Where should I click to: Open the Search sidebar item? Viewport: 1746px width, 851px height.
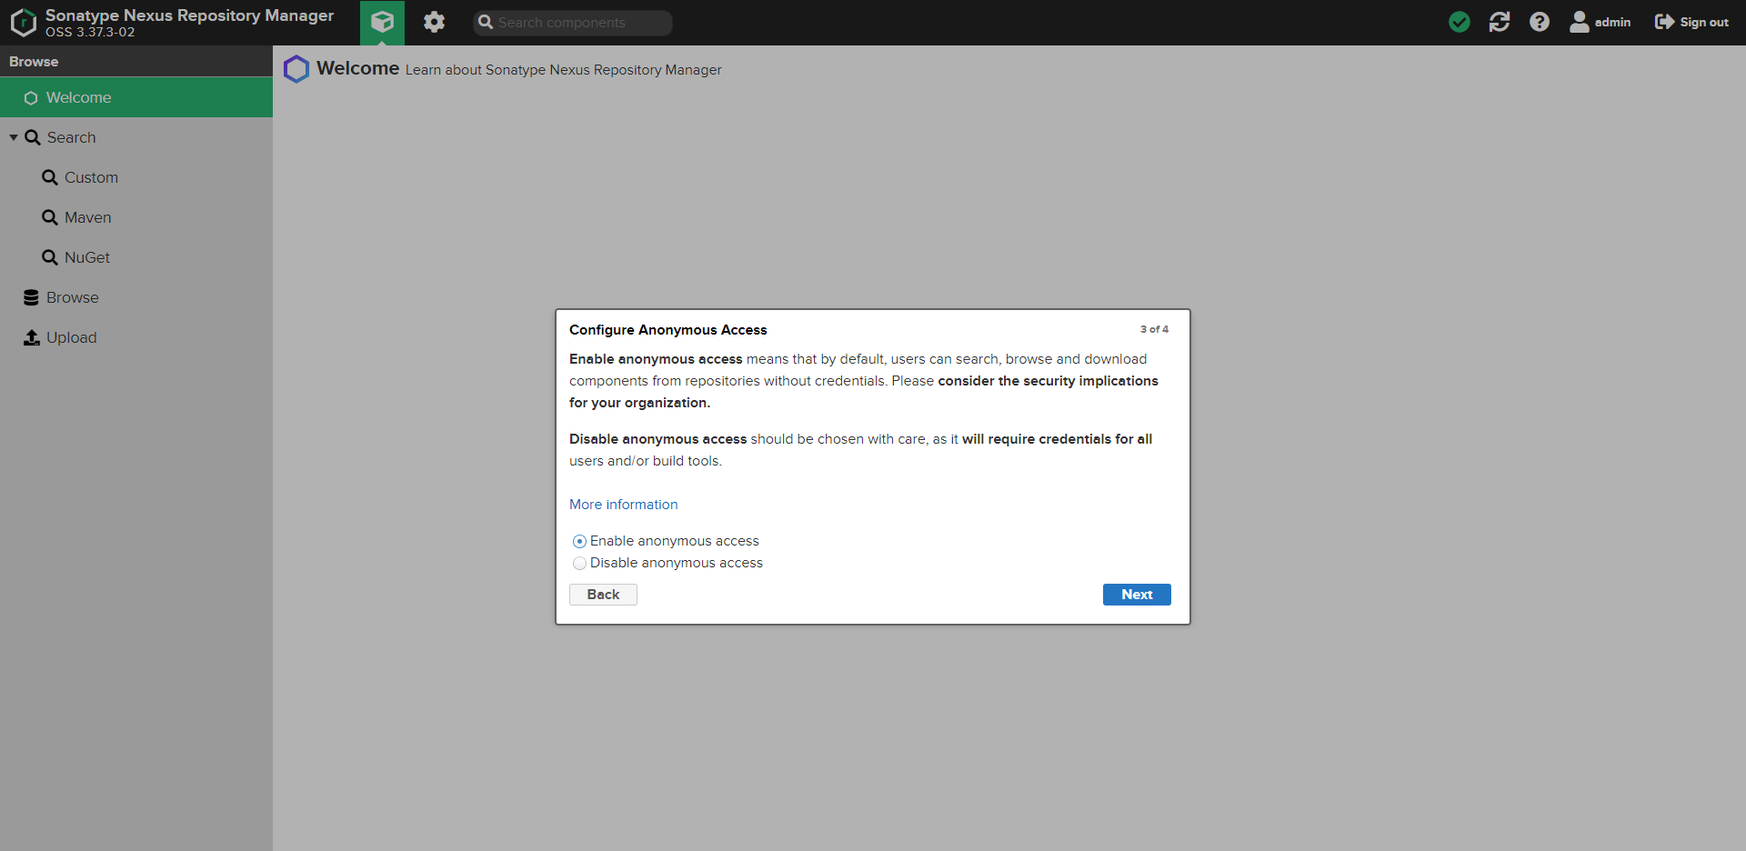click(x=136, y=137)
